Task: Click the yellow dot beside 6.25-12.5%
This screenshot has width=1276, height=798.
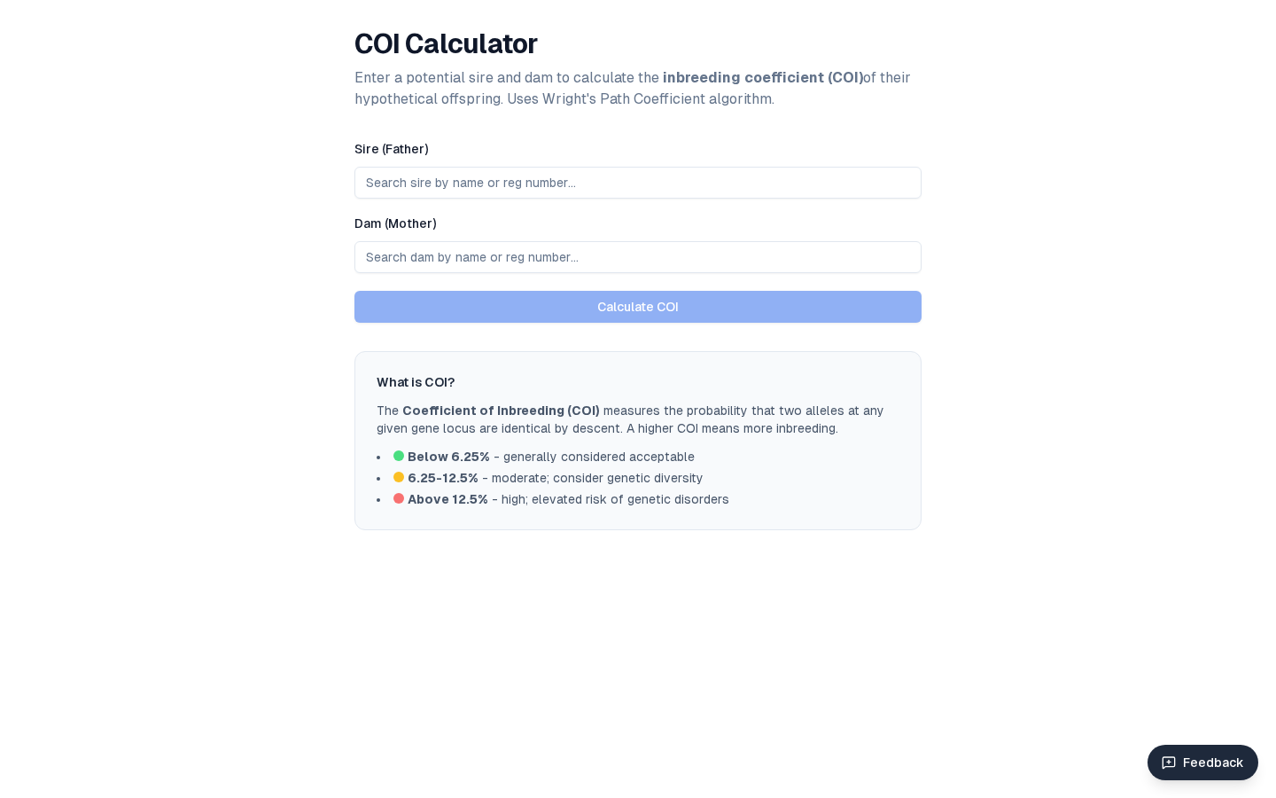Action: click(x=399, y=477)
